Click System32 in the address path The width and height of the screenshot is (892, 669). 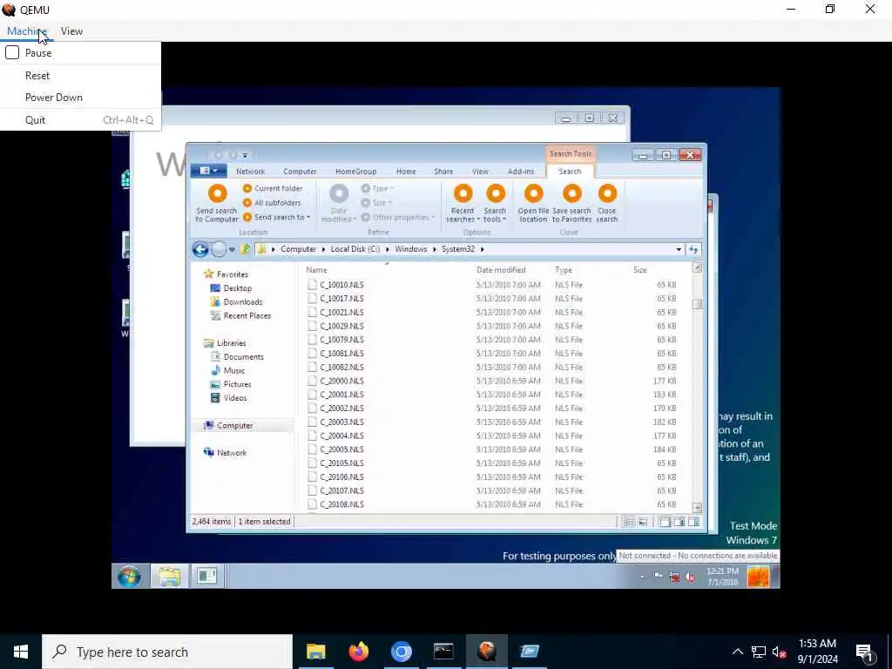pos(458,249)
